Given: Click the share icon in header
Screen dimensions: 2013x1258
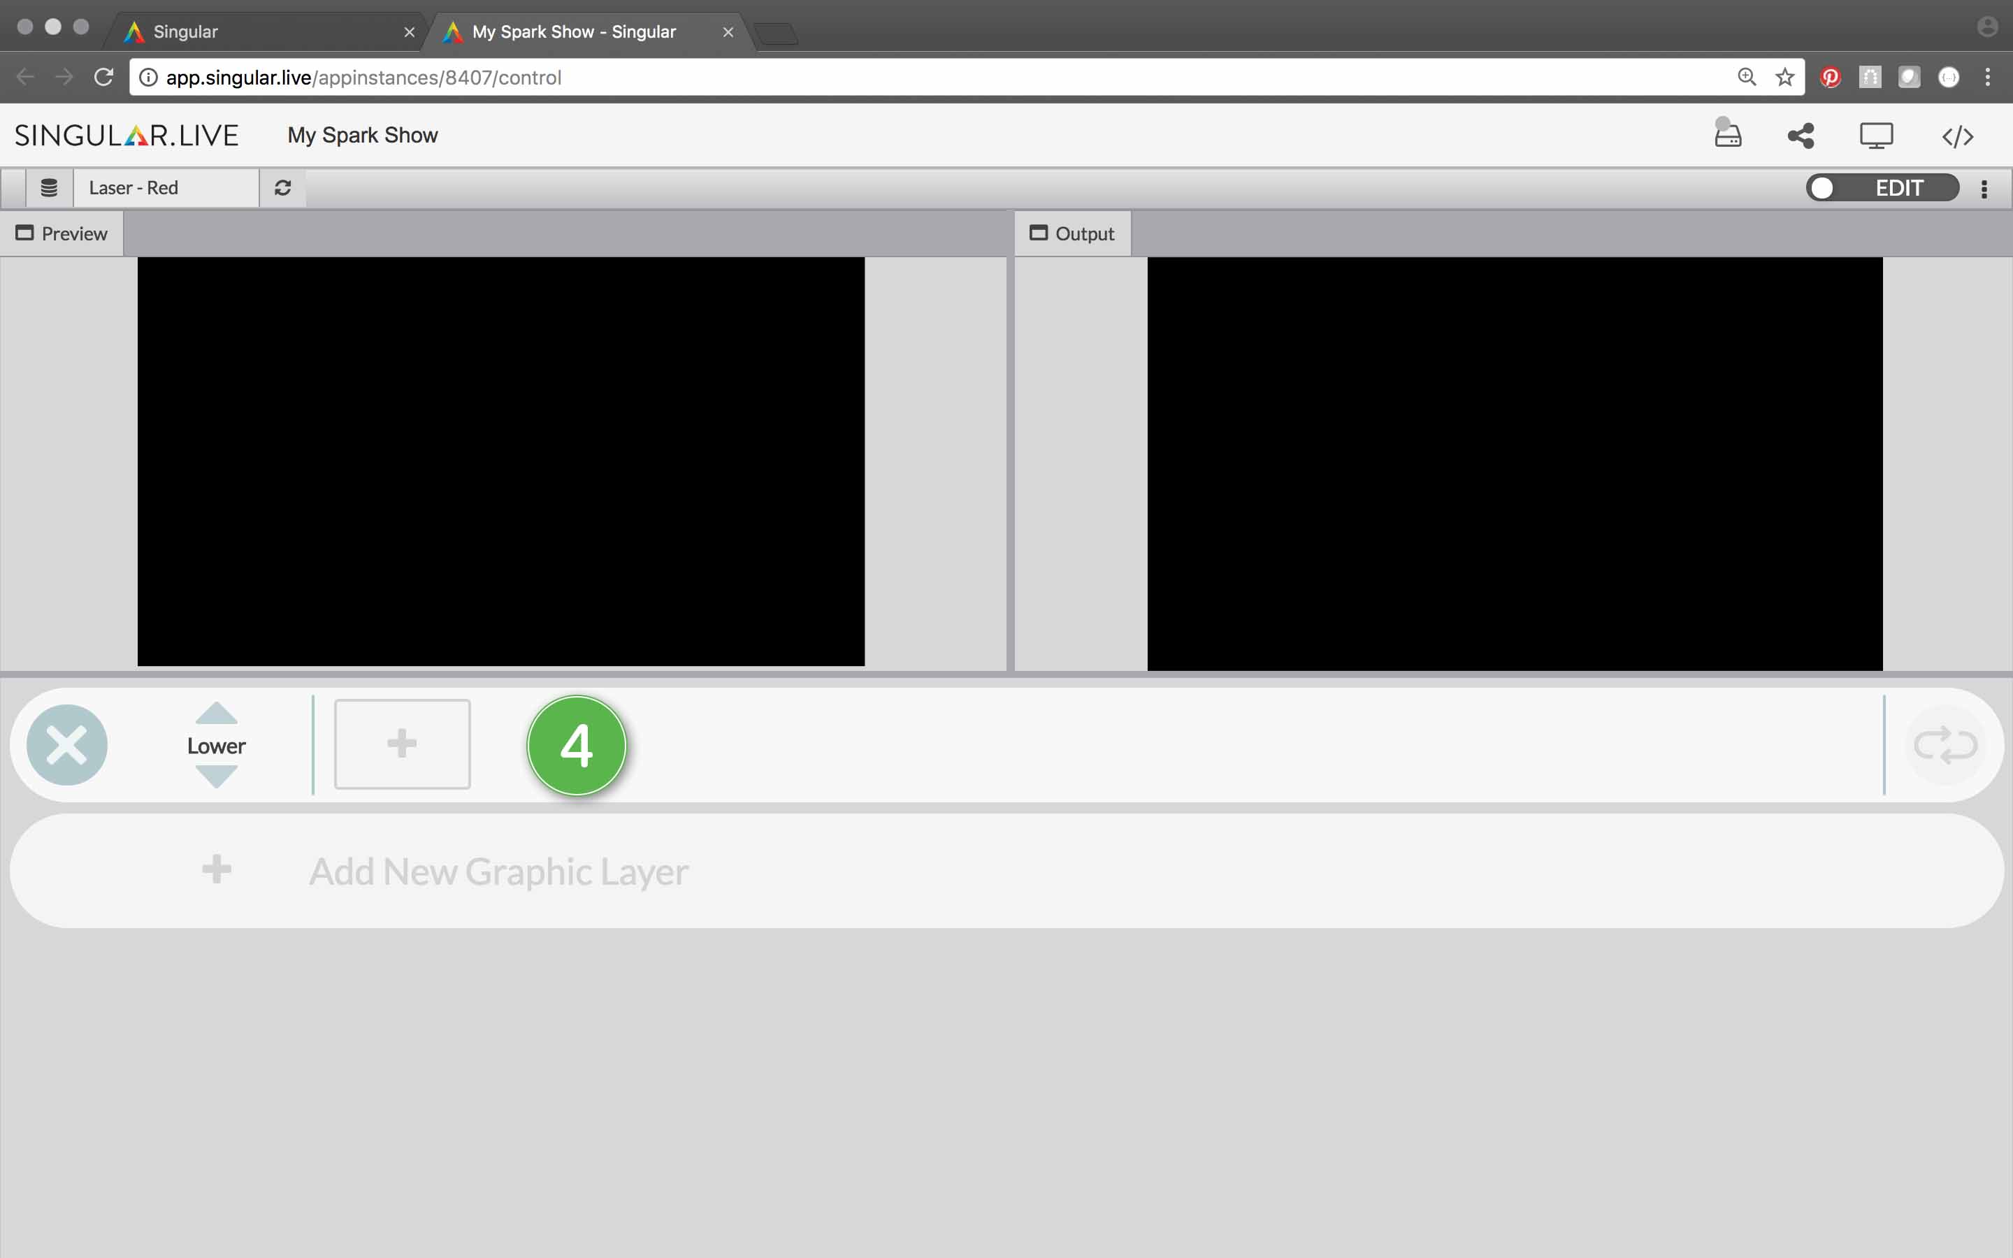Looking at the screenshot, I should (1801, 136).
